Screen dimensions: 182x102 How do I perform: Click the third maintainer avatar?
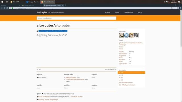(x=131, y=35)
